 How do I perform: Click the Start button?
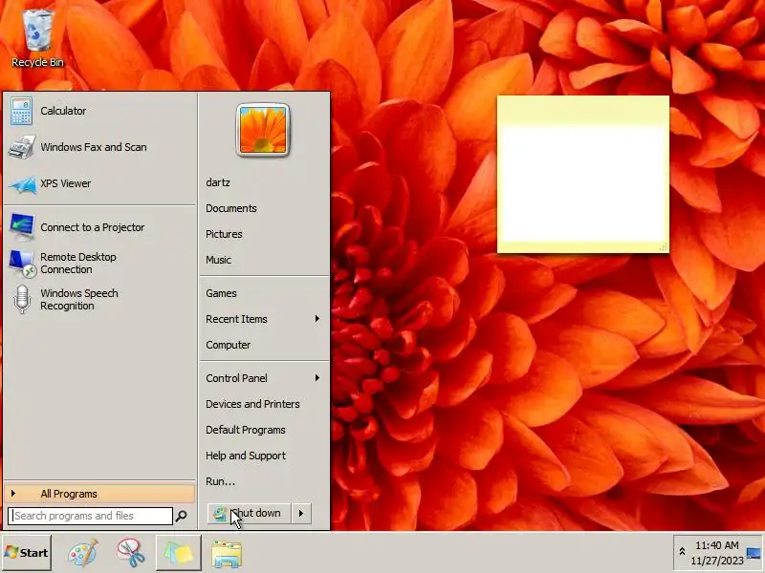coord(27,553)
